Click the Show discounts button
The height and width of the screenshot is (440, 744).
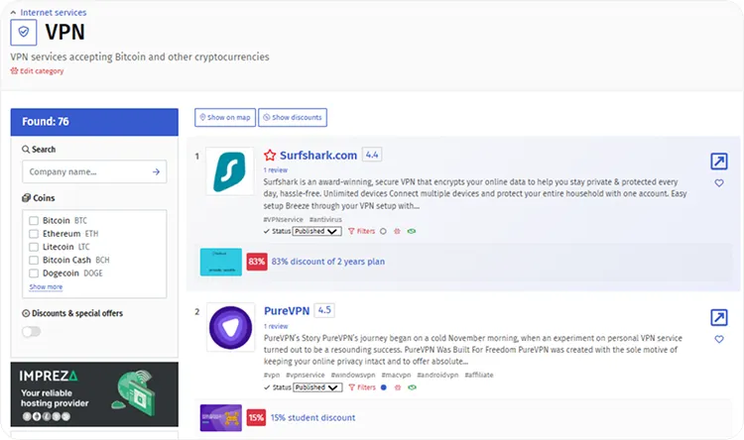point(293,118)
